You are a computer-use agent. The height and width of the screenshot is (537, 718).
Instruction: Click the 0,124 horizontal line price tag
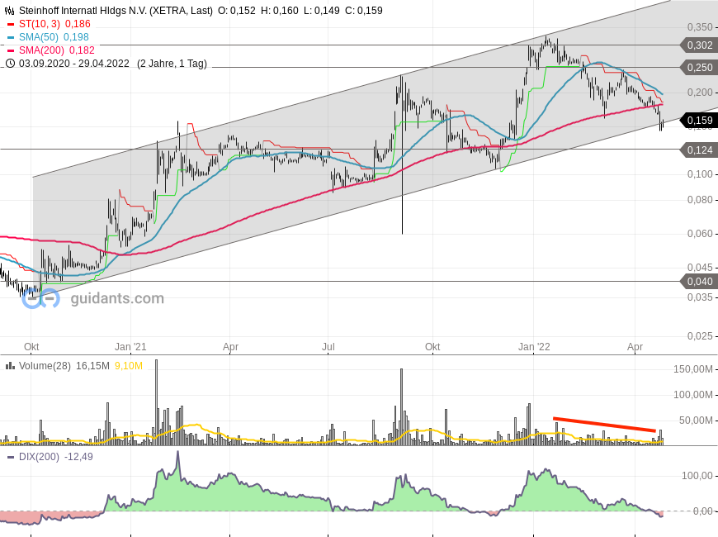(x=700, y=150)
